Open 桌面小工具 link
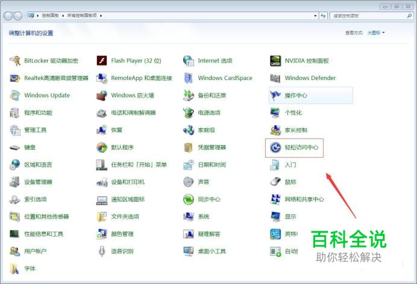This screenshot has width=417, height=284. [x=212, y=252]
